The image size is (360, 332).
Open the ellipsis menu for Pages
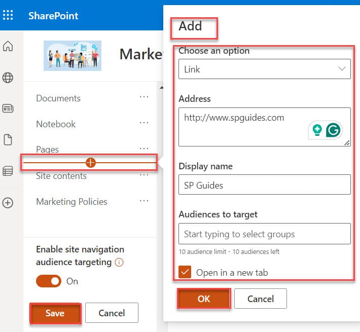(144, 149)
